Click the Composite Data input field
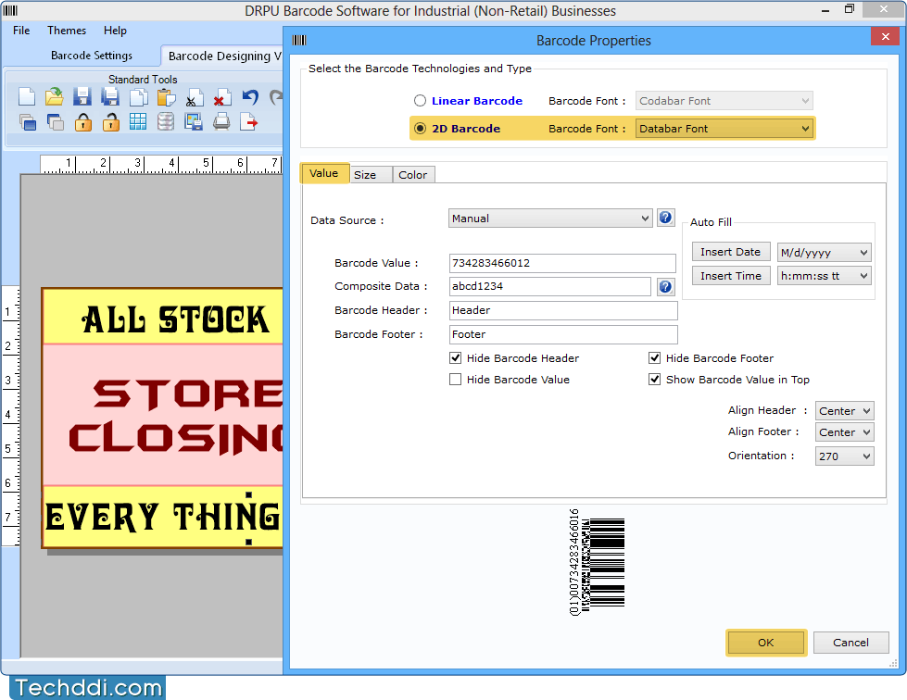The height and width of the screenshot is (700, 907). tap(550, 286)
